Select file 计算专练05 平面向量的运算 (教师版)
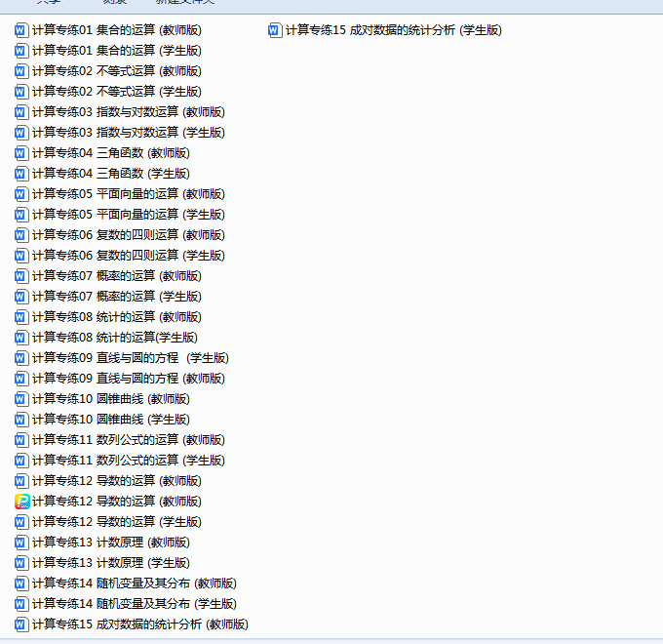 [x=128, y=194]
